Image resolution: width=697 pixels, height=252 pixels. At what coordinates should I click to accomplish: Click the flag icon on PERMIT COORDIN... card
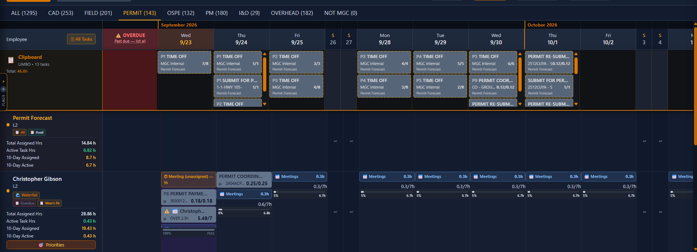[220, 184]
